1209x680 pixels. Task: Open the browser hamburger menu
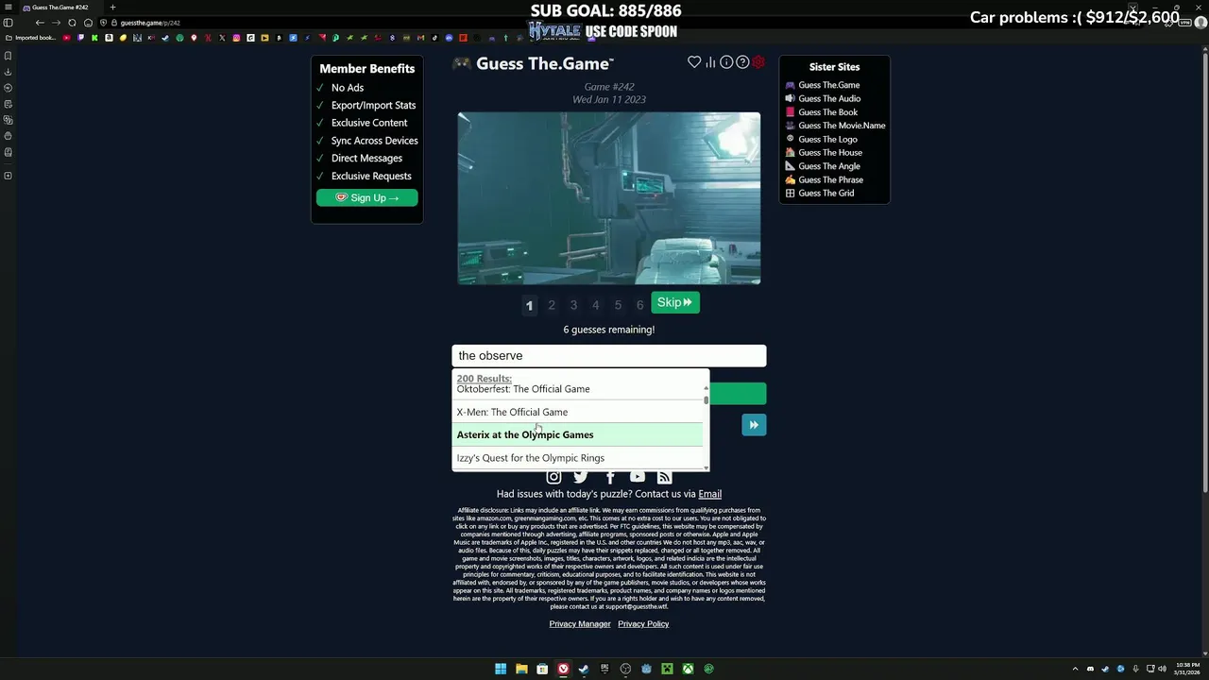point(9,8)
